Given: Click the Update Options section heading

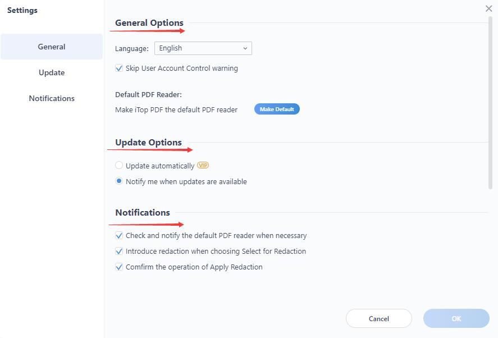Looking at the screenshot, I should (x=148, y=143).
